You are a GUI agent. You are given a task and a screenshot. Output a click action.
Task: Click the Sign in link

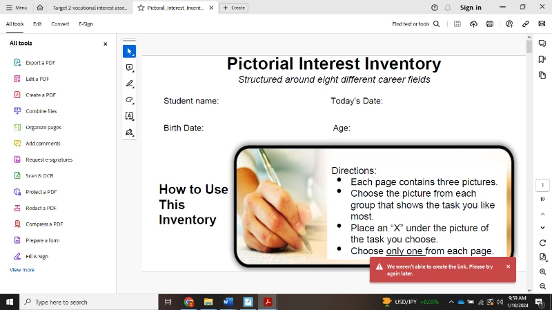pyautogui.click(x=471, y=8)
